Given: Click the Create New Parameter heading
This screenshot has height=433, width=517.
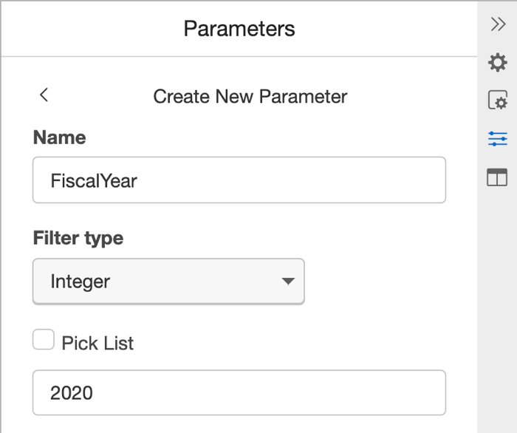Looking at the screenshot, I should coord(250,96).
